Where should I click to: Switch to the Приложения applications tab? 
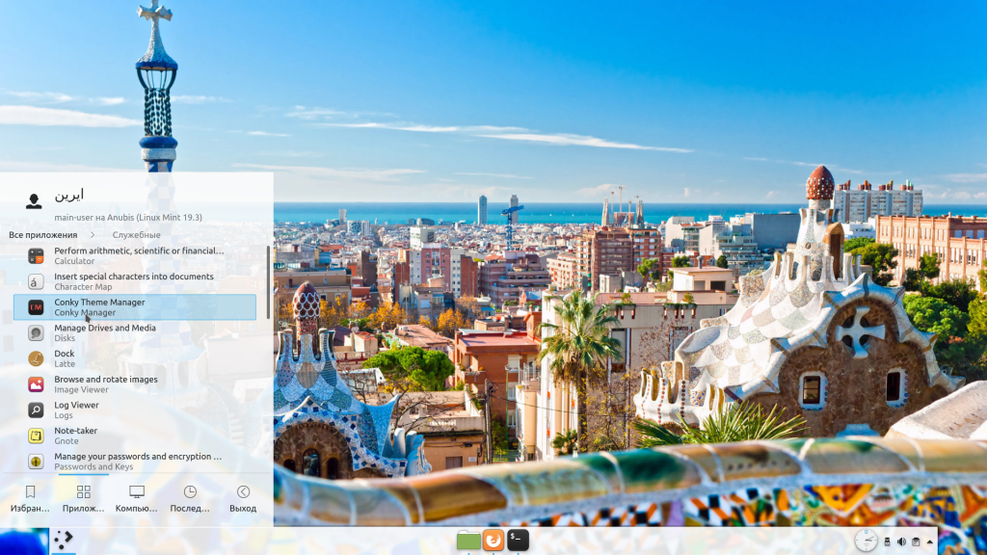click(x=83, y=498)
